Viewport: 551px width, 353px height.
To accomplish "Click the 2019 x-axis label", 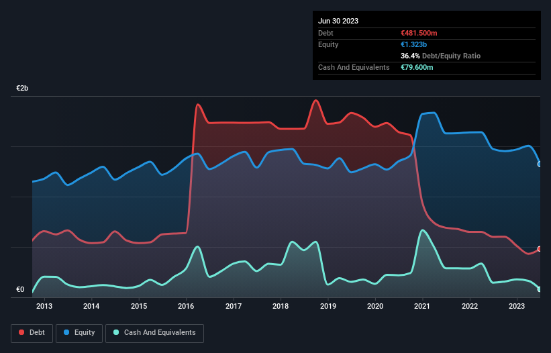I will coord(328,306).
